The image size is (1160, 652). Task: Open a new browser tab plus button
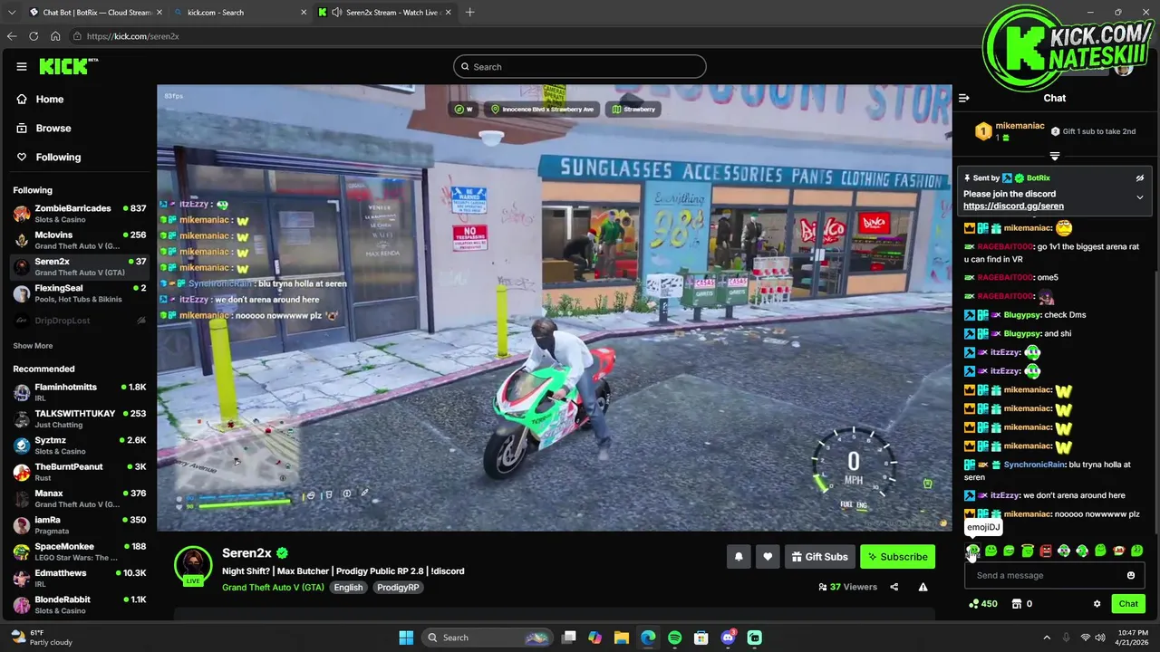[x=469, y=13]
